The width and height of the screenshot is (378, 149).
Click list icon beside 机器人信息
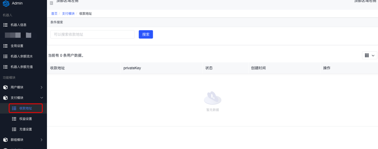coord(5,25)
